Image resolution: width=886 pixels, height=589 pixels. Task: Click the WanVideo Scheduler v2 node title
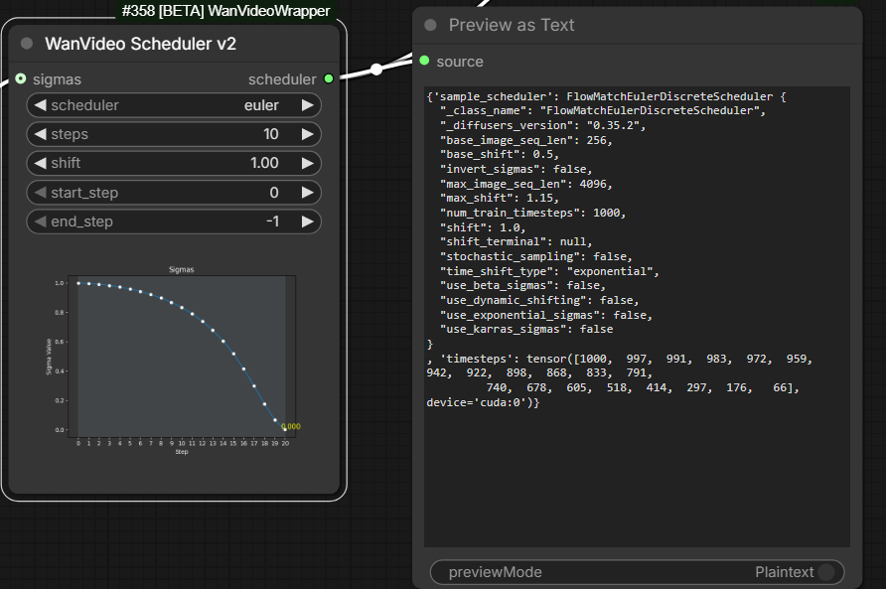click(144, 43)
